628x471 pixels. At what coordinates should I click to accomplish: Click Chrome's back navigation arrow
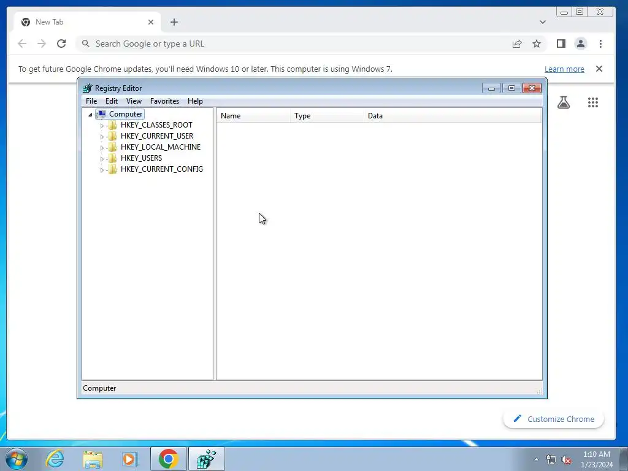22,44
